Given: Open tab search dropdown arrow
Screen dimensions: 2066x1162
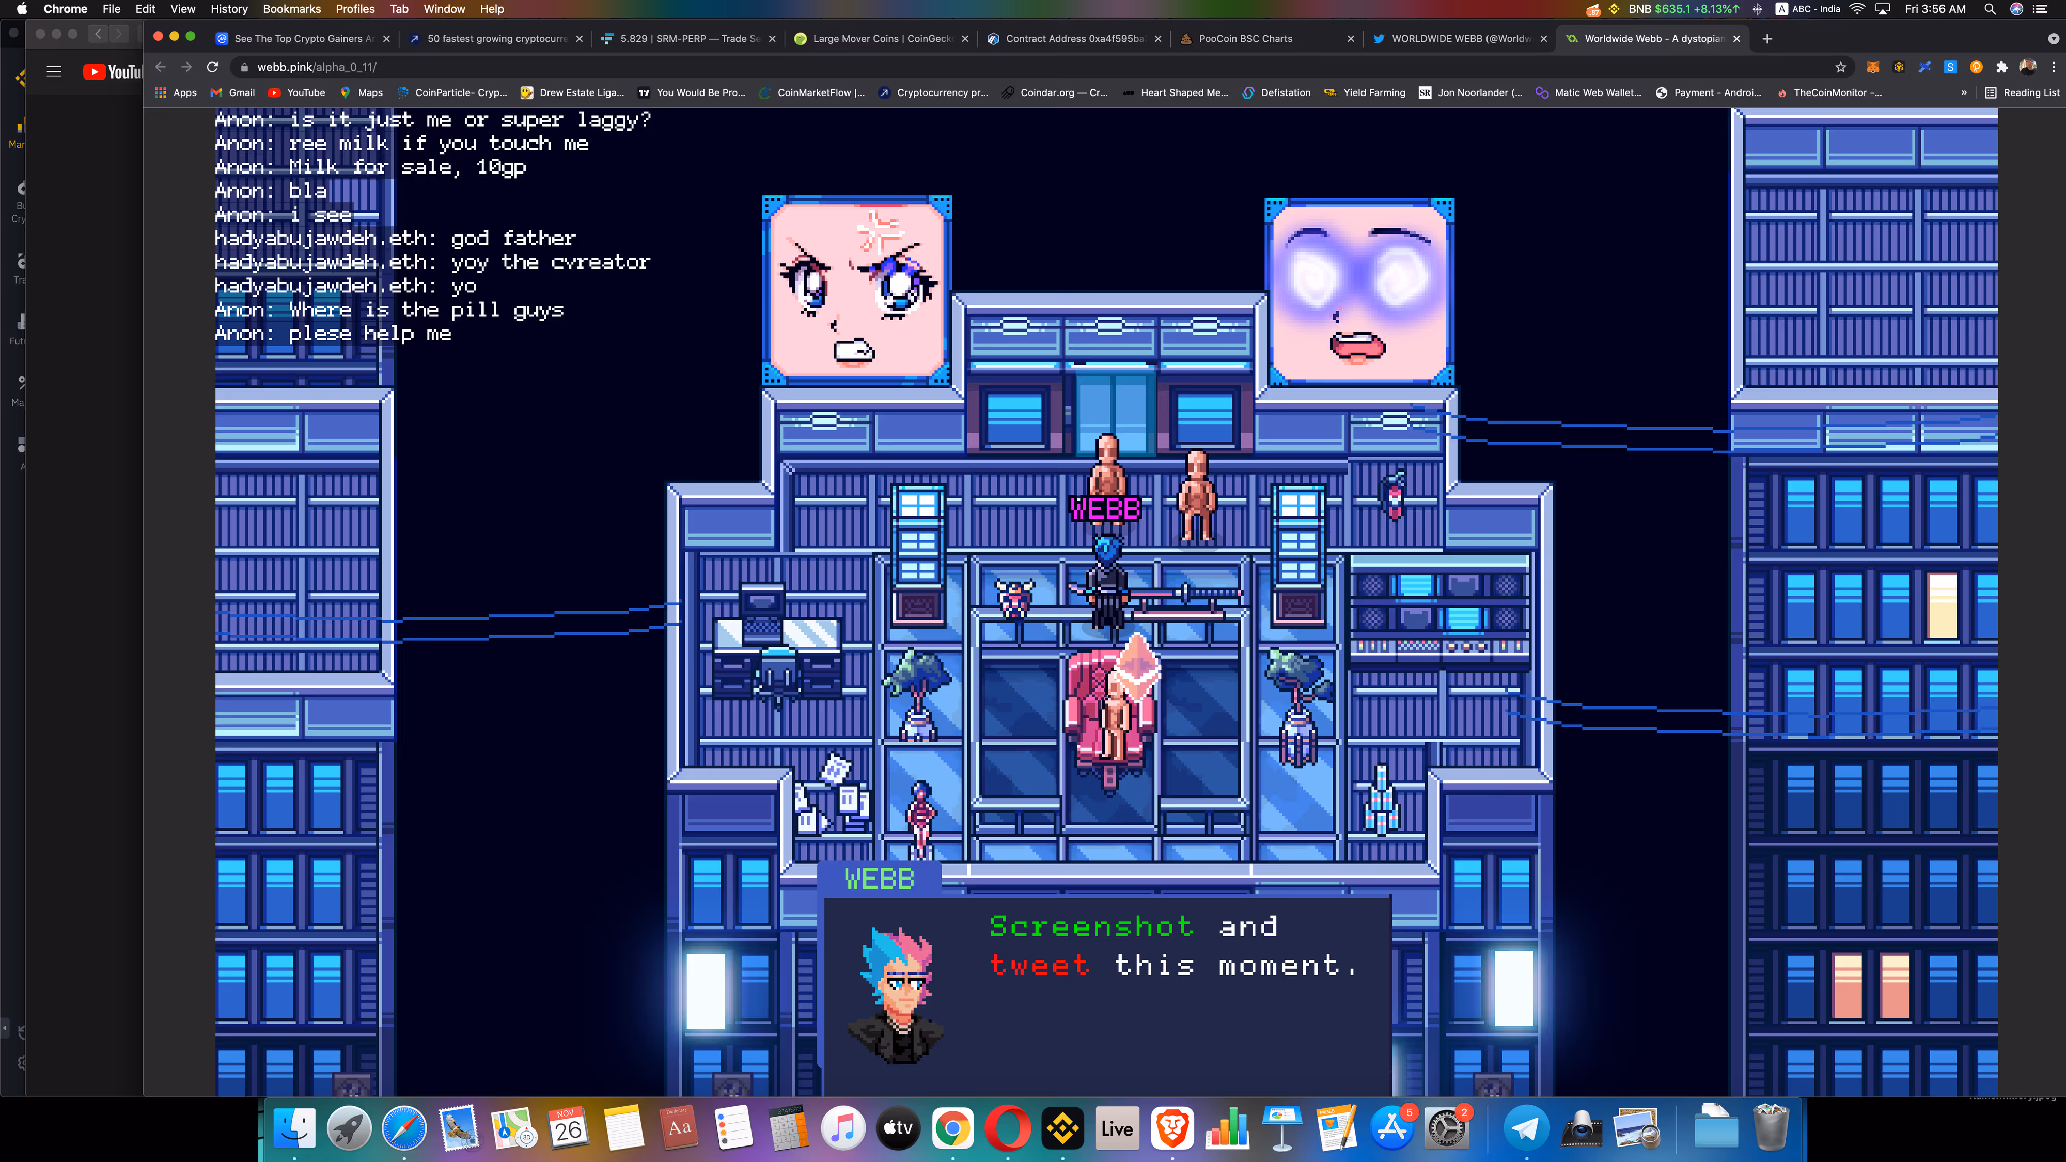Looking at the screenshot, I should pyautogui.click(x=2053, y=39).
